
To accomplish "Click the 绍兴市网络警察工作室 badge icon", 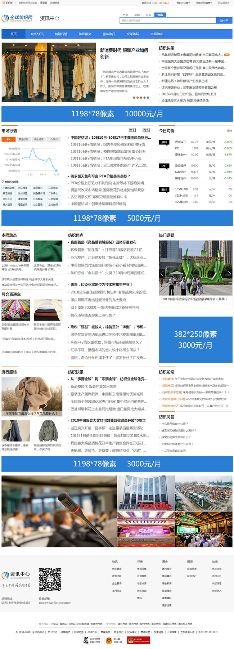I will click(x=92, y=640).
